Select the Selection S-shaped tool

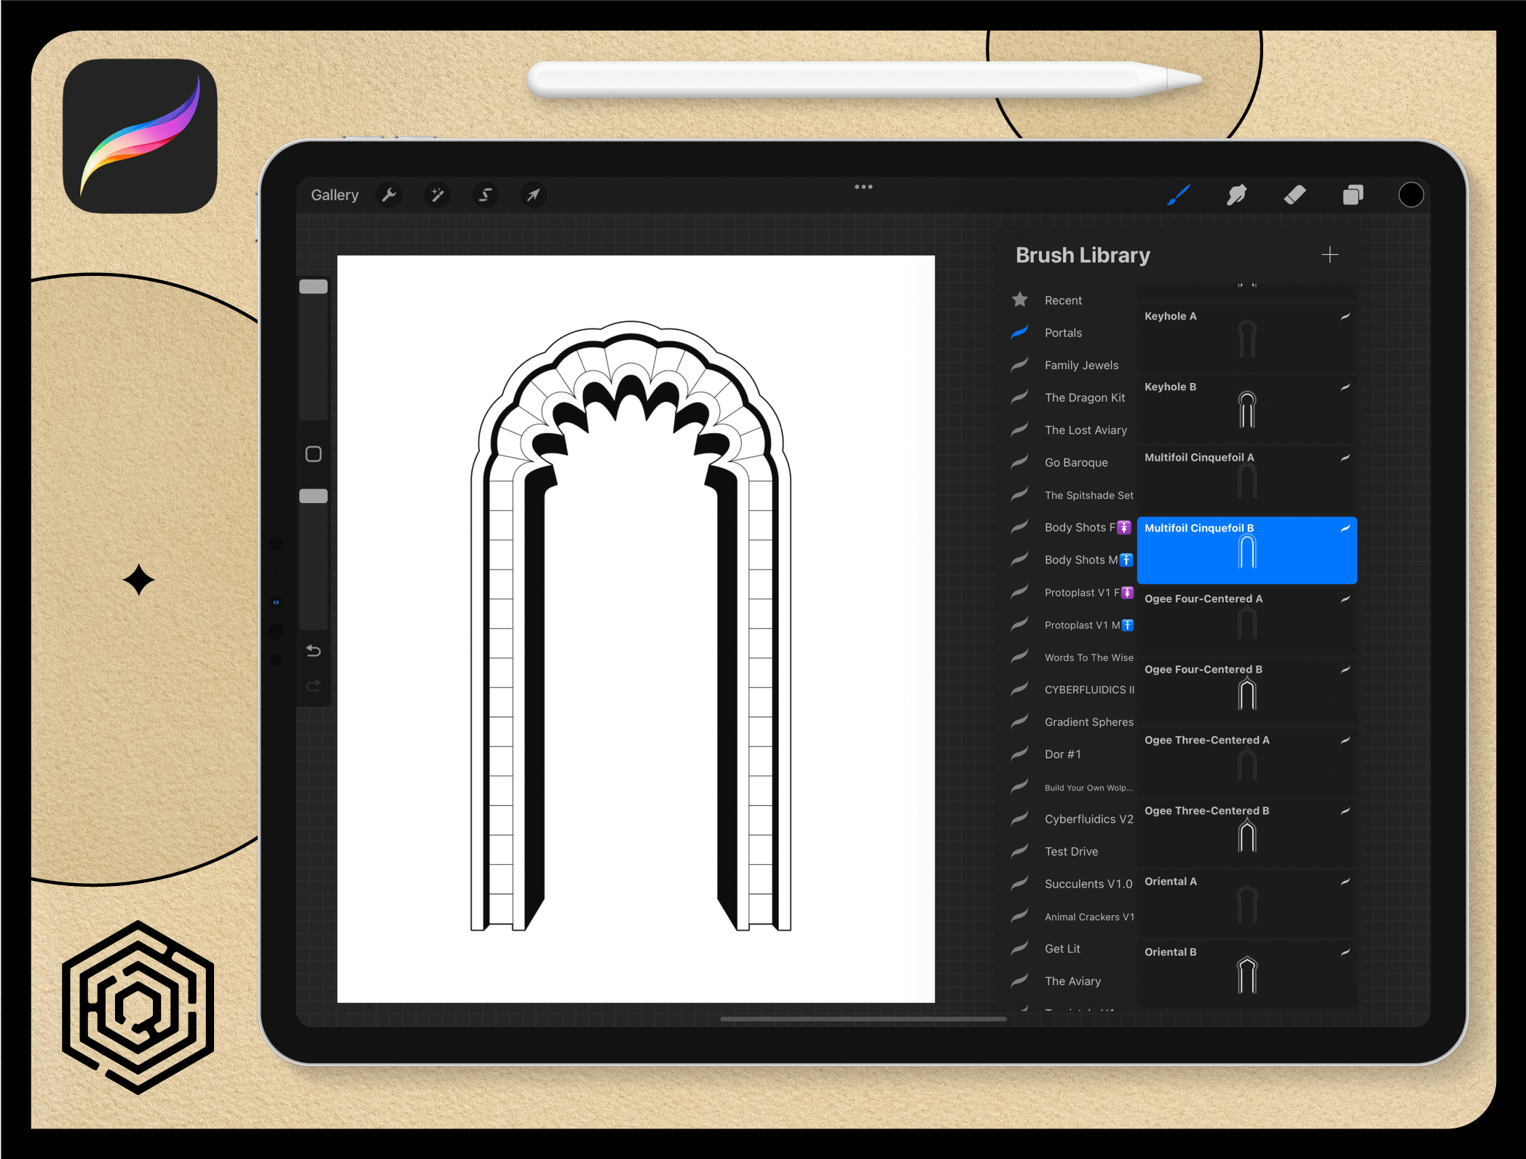485,195
